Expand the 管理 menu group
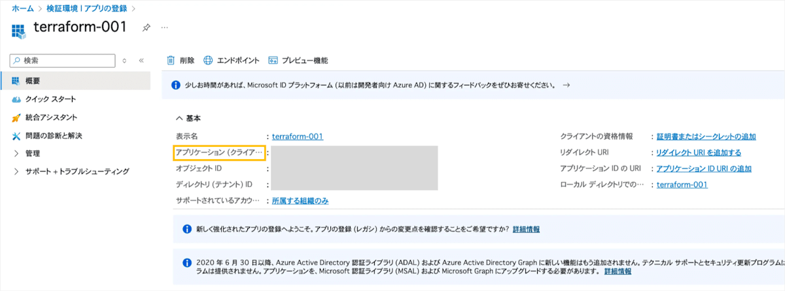The height and width of the screenshot is (291, 785). (16, 154)
